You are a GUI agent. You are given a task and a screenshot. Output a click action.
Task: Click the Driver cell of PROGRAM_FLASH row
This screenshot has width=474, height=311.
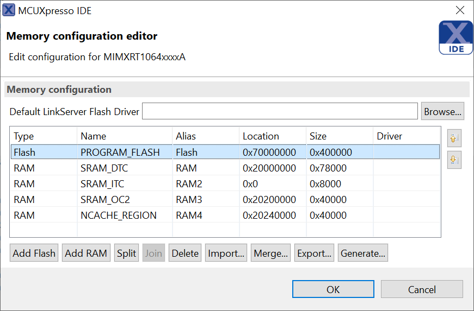click(x=406, y=153)
